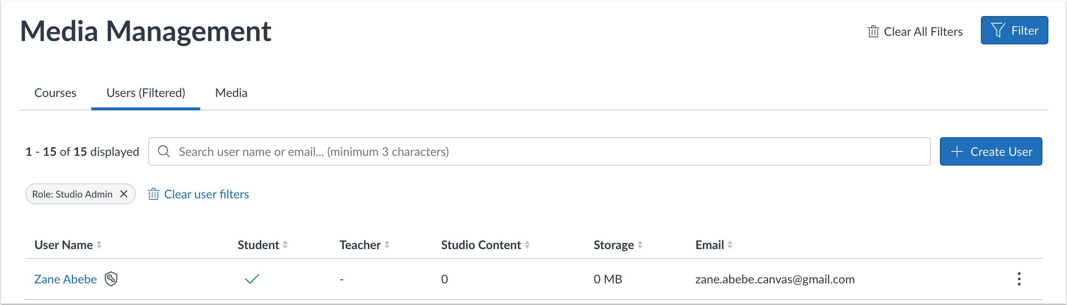Screen dimensions: 1067x305
Task: Click the Filter funnel icon
Action: point(999,29)
